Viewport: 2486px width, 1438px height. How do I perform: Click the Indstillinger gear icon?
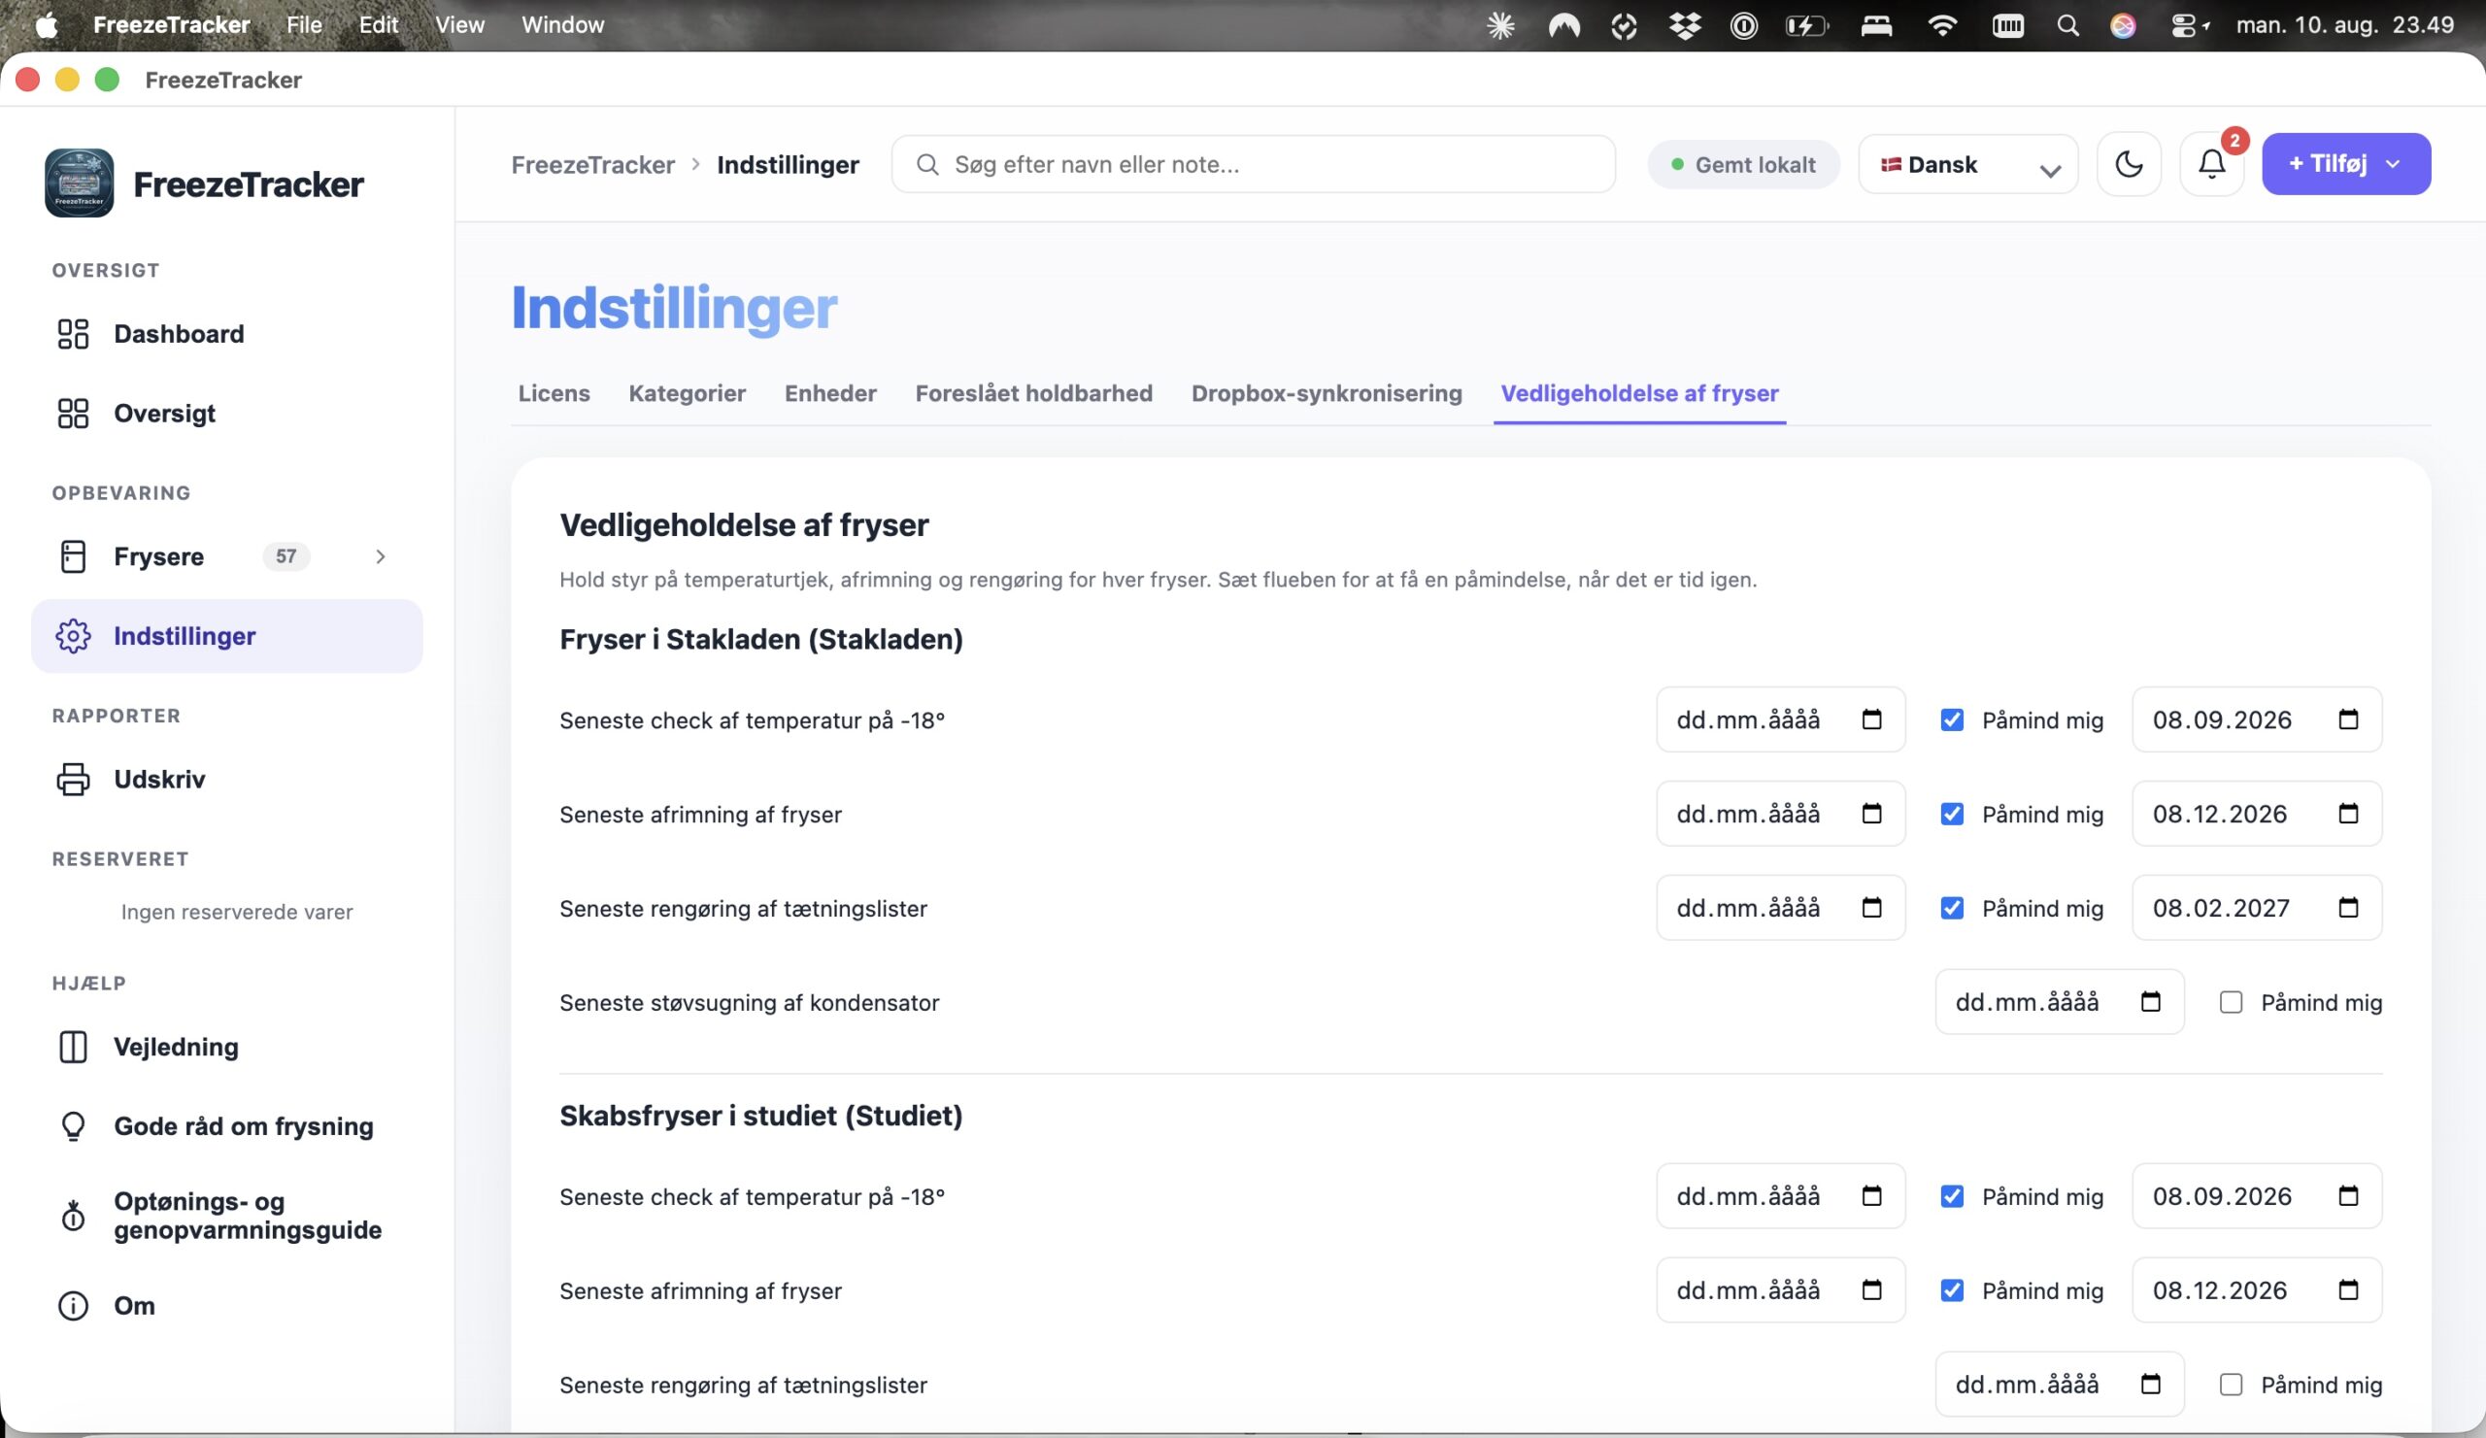point(73,636)
